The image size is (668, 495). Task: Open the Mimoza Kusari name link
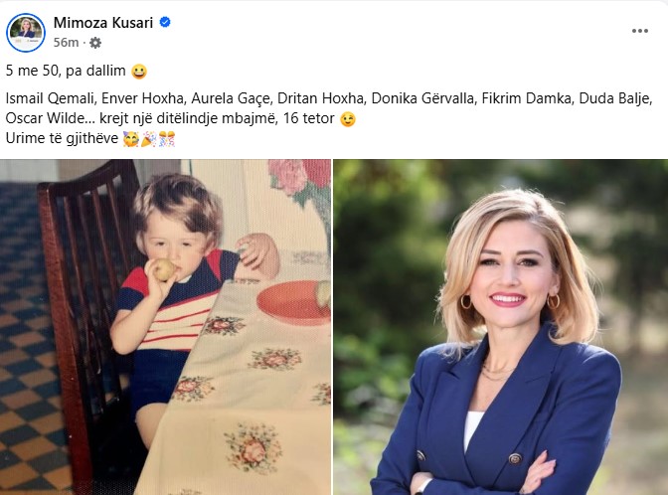click(103, 23)
